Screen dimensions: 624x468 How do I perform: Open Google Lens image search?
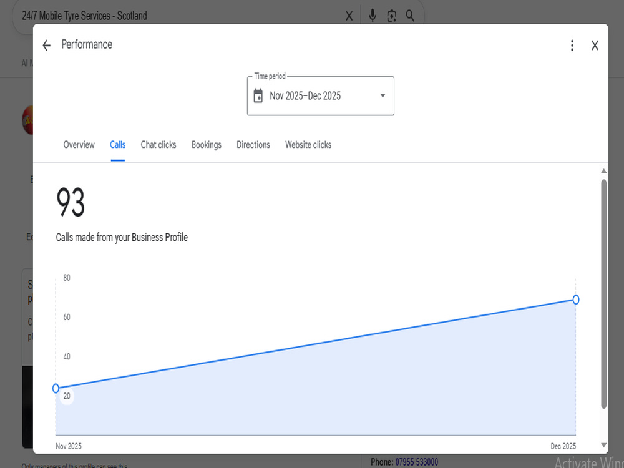pos(392,16)
